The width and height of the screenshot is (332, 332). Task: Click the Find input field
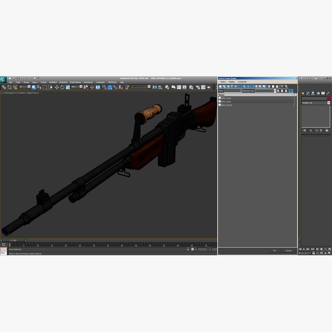pos(232,91)
